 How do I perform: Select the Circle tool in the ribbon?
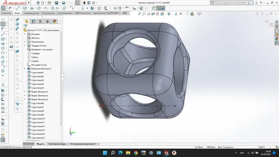click(39, 8)
